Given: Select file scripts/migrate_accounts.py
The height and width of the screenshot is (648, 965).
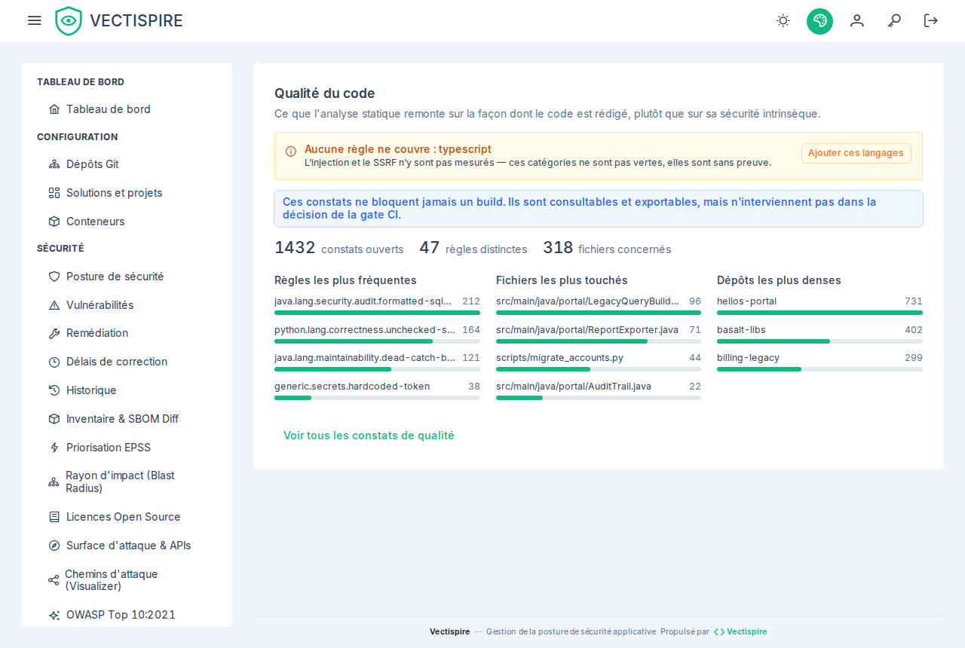Looking at the screenshot, I should click(599, 362).
